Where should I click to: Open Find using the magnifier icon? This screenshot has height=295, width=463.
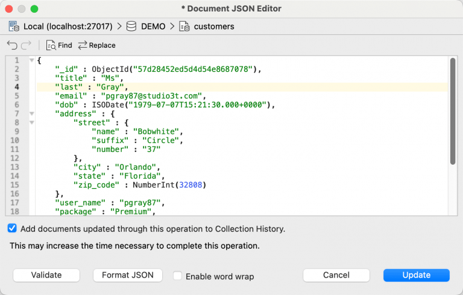pos(51,45)
